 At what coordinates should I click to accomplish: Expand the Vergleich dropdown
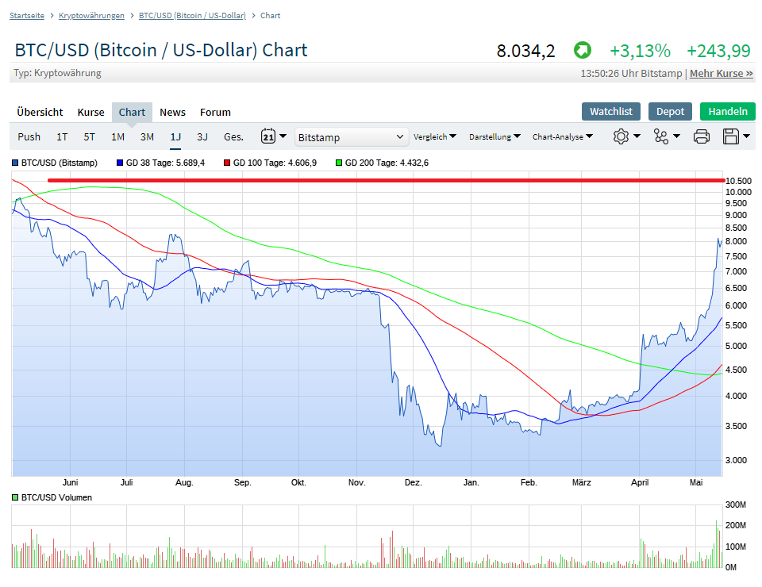click(435, 136)
